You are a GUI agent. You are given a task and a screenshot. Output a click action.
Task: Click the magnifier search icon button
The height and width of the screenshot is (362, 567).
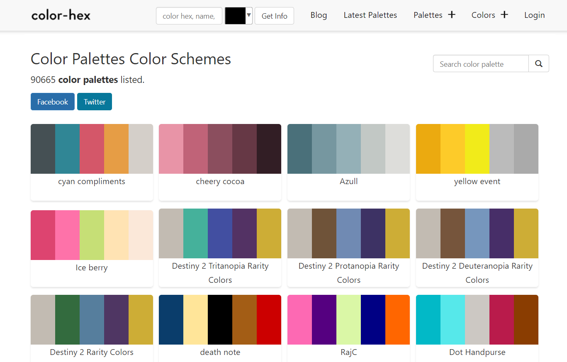point(538,64)
